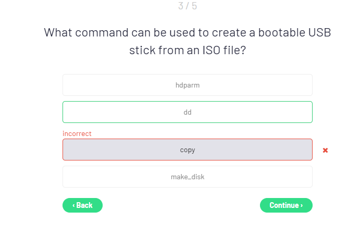Click the question heading's first line
Image resolution: width=360 pixels, height=235 pixels.
pyautogui.click(x=188, y=32)
